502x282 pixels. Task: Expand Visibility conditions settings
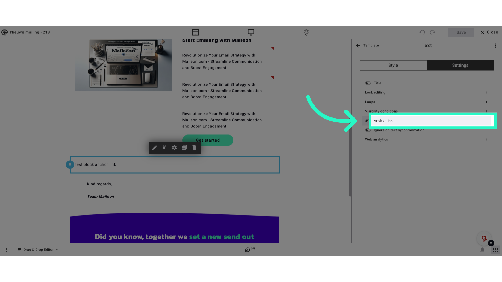point(426,111)
